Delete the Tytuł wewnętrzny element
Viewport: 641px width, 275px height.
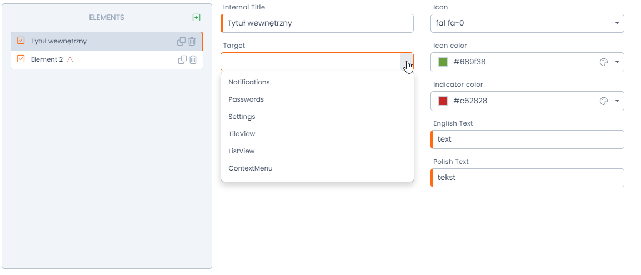[x=192, y=41]
